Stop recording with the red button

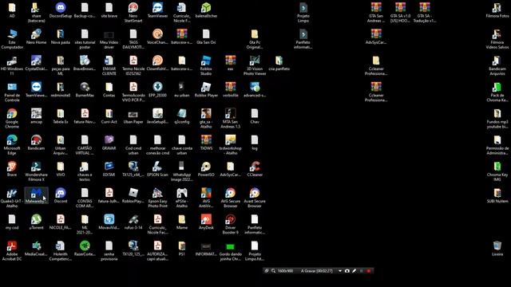pos(369,271)
